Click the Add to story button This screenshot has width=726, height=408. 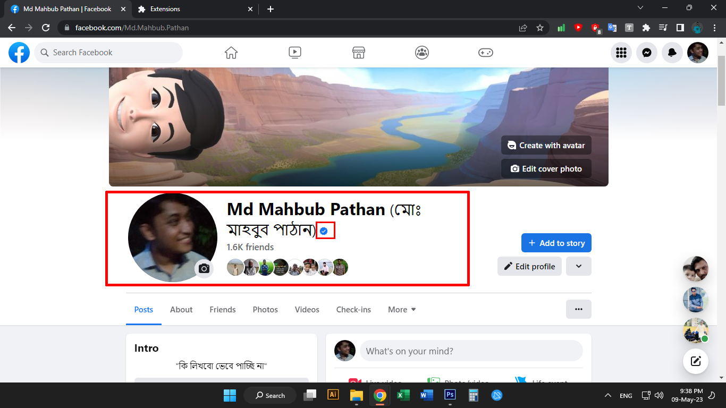click(556, 243)
